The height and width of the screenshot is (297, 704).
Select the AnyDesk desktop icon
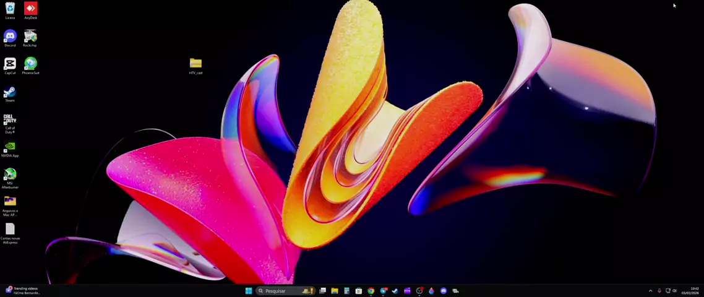[30, 9]
